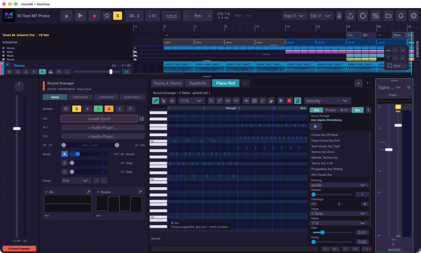Click the drum icon in Piano-Roll toolbar
The width and height of the screenshot is (421, 253).
(x=255, y=101)
